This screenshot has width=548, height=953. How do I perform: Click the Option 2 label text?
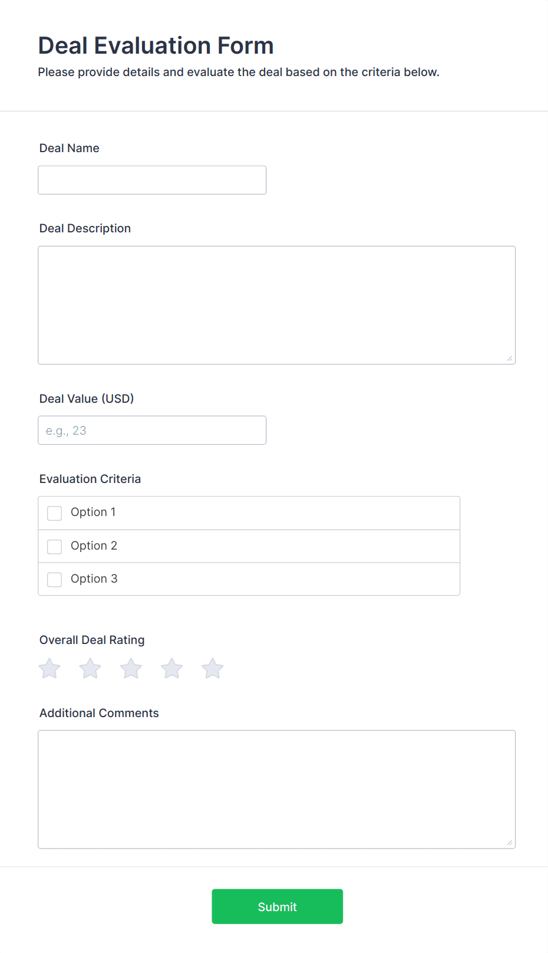click(94, 546)
